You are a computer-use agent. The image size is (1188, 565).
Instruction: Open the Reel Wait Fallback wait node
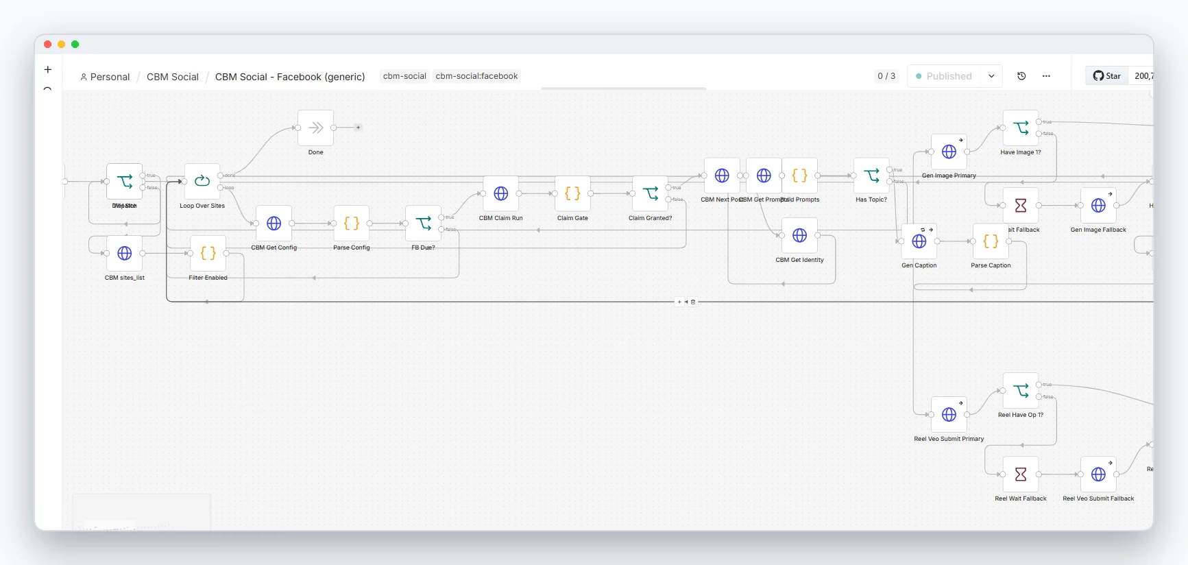(1021, 474)
